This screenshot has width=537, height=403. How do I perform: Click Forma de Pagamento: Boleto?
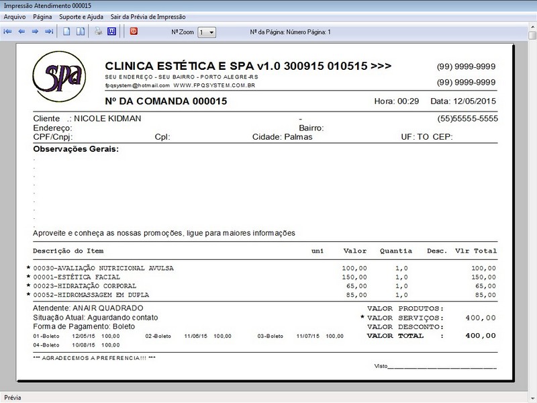coord(84,326)
